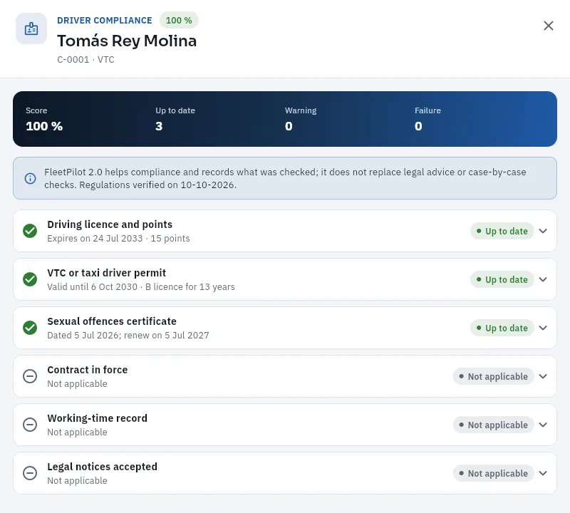
Task: Click the info icon in the notice banner
Action: 30,179
